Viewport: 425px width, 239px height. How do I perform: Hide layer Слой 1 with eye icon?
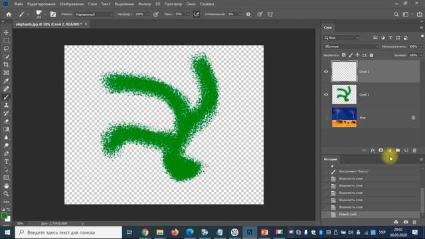tap(326, 94)
